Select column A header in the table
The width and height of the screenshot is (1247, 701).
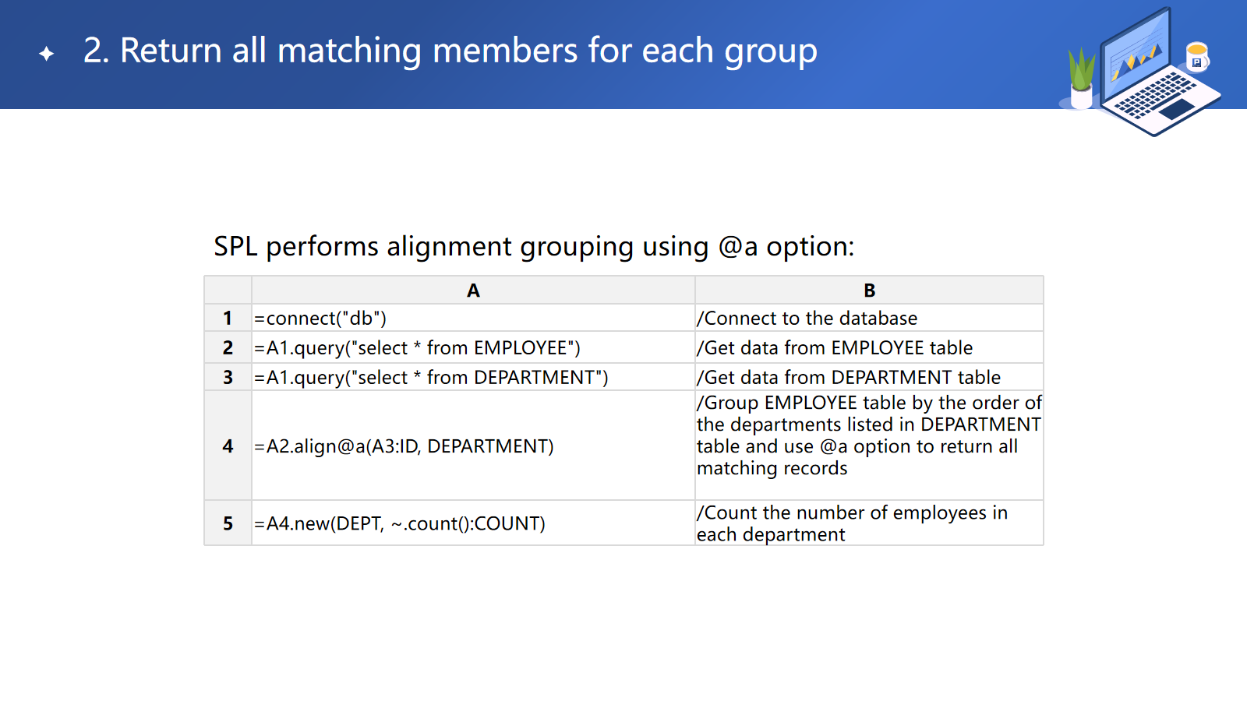(473, 291)
